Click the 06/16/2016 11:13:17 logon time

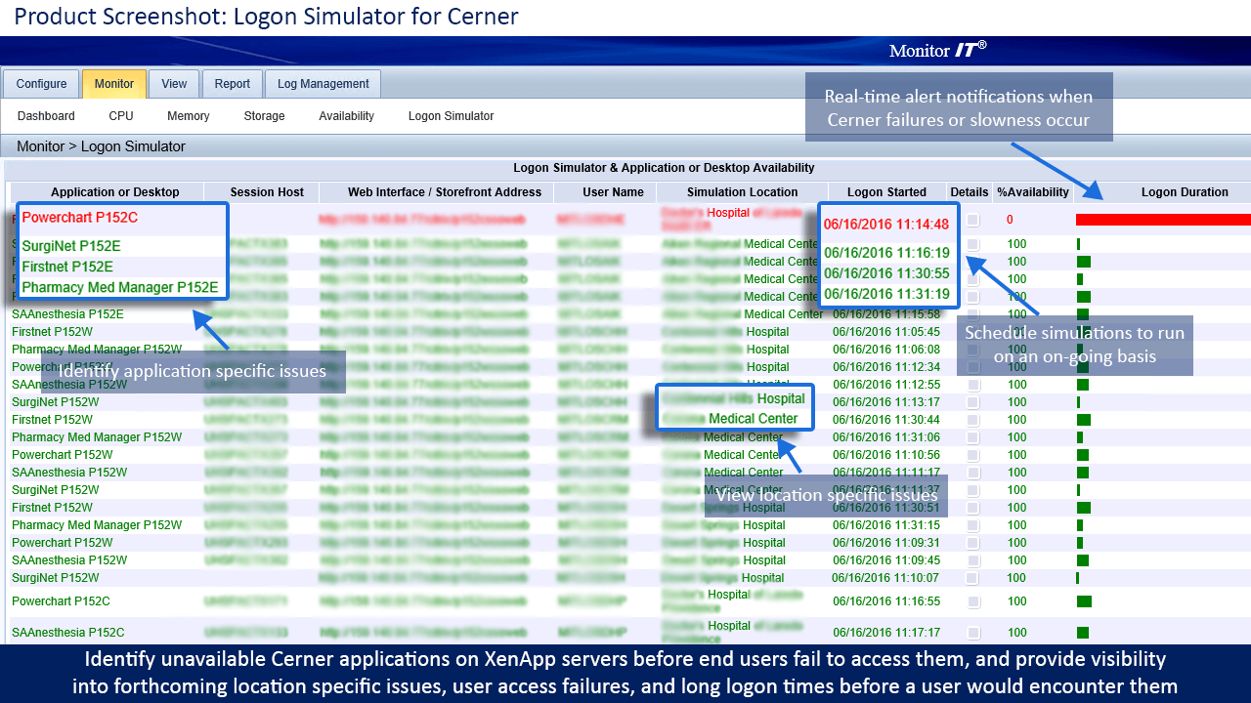pyautogui.click(x=886, y=402)
